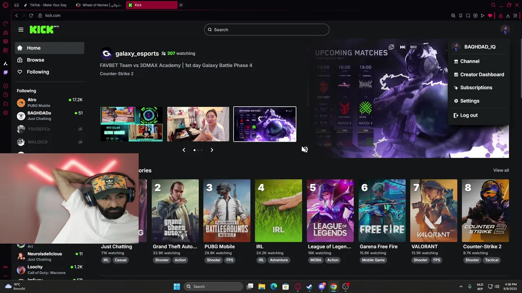The height and width of the screenshot is (293, 522).
Task: Open the Kick hamburger menu
Action: coord(21,30)
